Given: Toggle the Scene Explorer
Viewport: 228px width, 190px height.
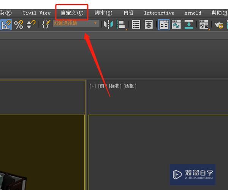Looking at the screenshot, I should pos(136,25).
